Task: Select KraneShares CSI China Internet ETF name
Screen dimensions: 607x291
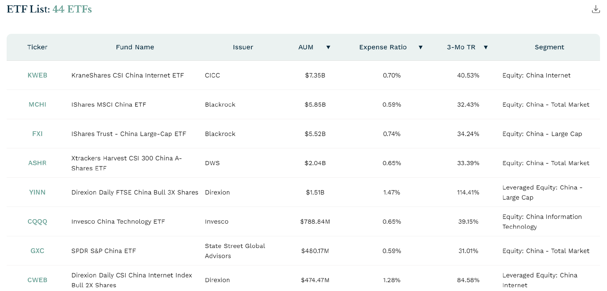Action: click(127, 75)
